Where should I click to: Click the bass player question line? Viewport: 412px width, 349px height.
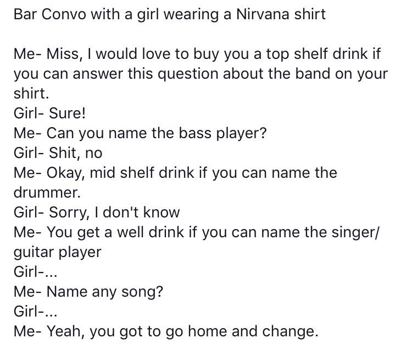pyautogui.click(x=140, y=134)
